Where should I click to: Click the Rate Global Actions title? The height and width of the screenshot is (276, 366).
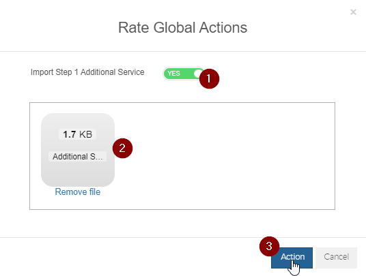tap(182, 27)
